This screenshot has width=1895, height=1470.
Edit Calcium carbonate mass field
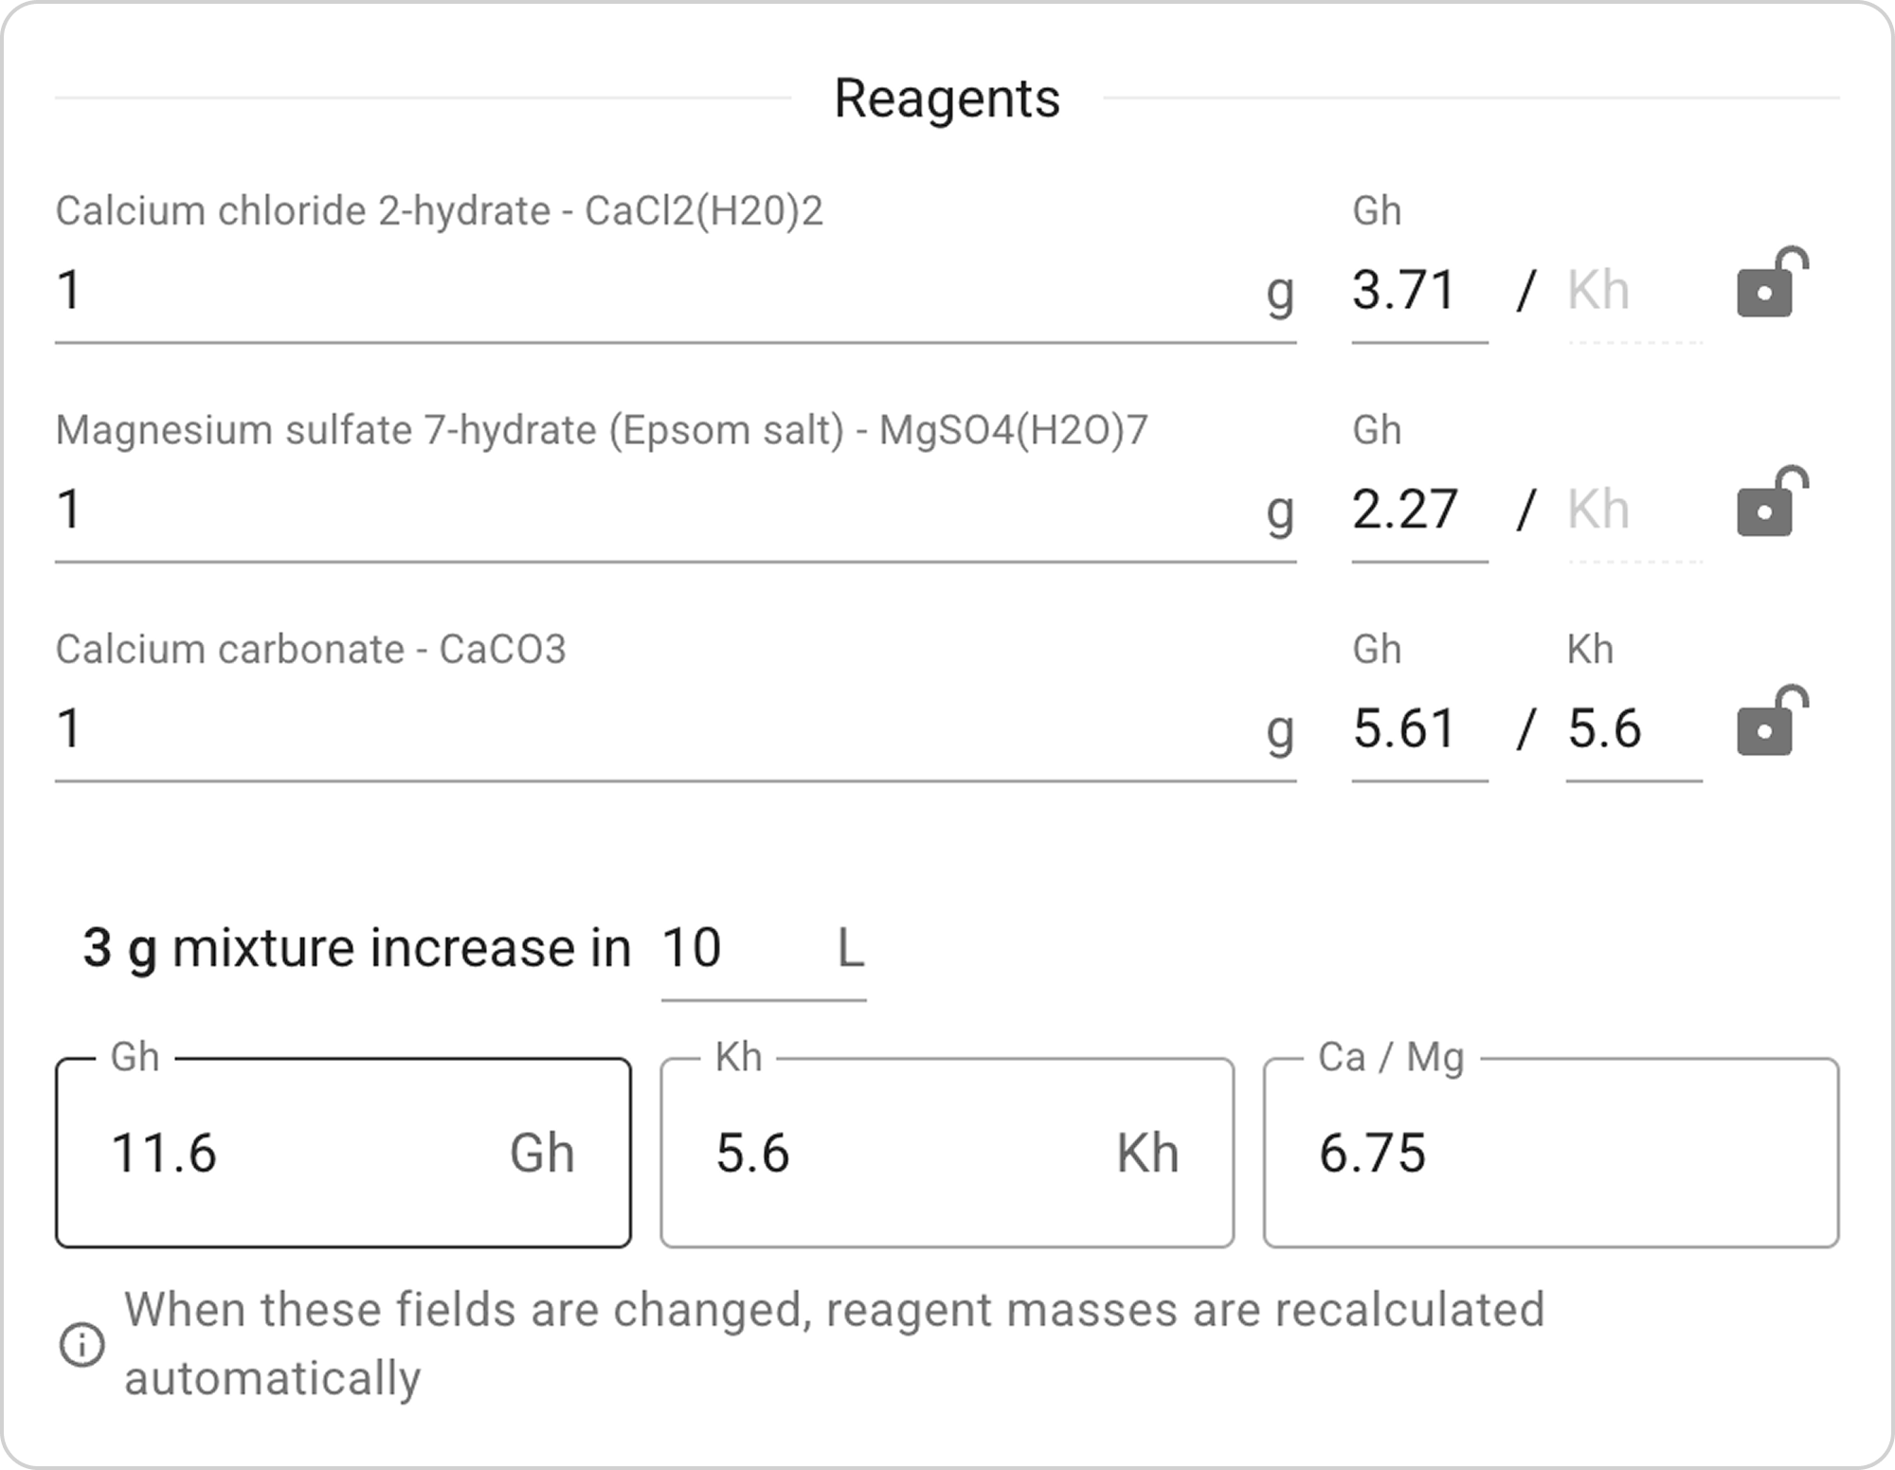pyautogui.click(x=654, y=729)
